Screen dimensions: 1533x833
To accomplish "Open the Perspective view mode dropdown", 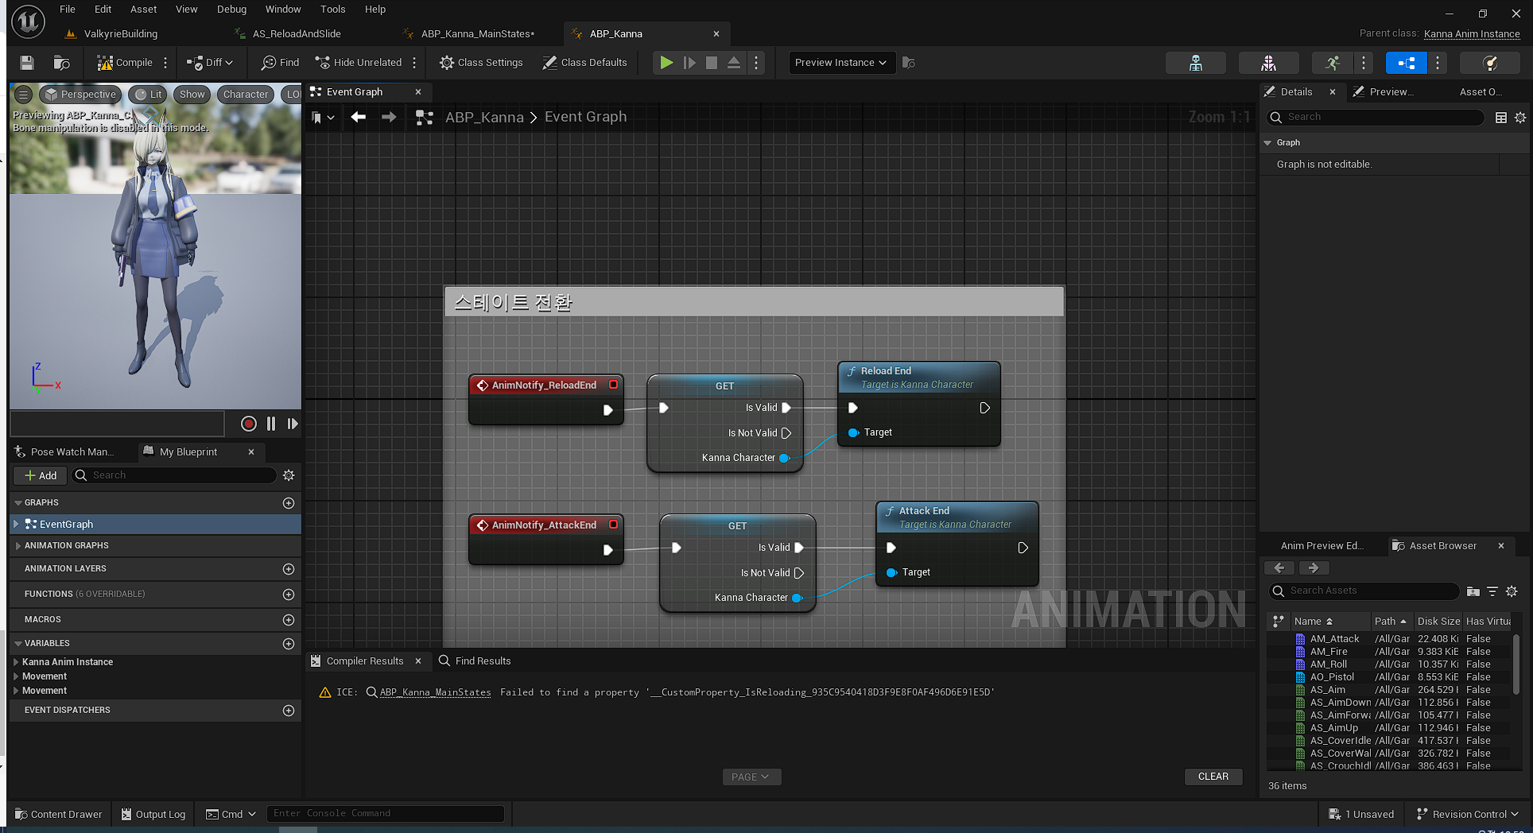I will [x=80, y=95].
